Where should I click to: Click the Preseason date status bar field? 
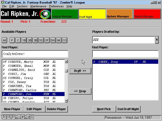tap(132, 117)
